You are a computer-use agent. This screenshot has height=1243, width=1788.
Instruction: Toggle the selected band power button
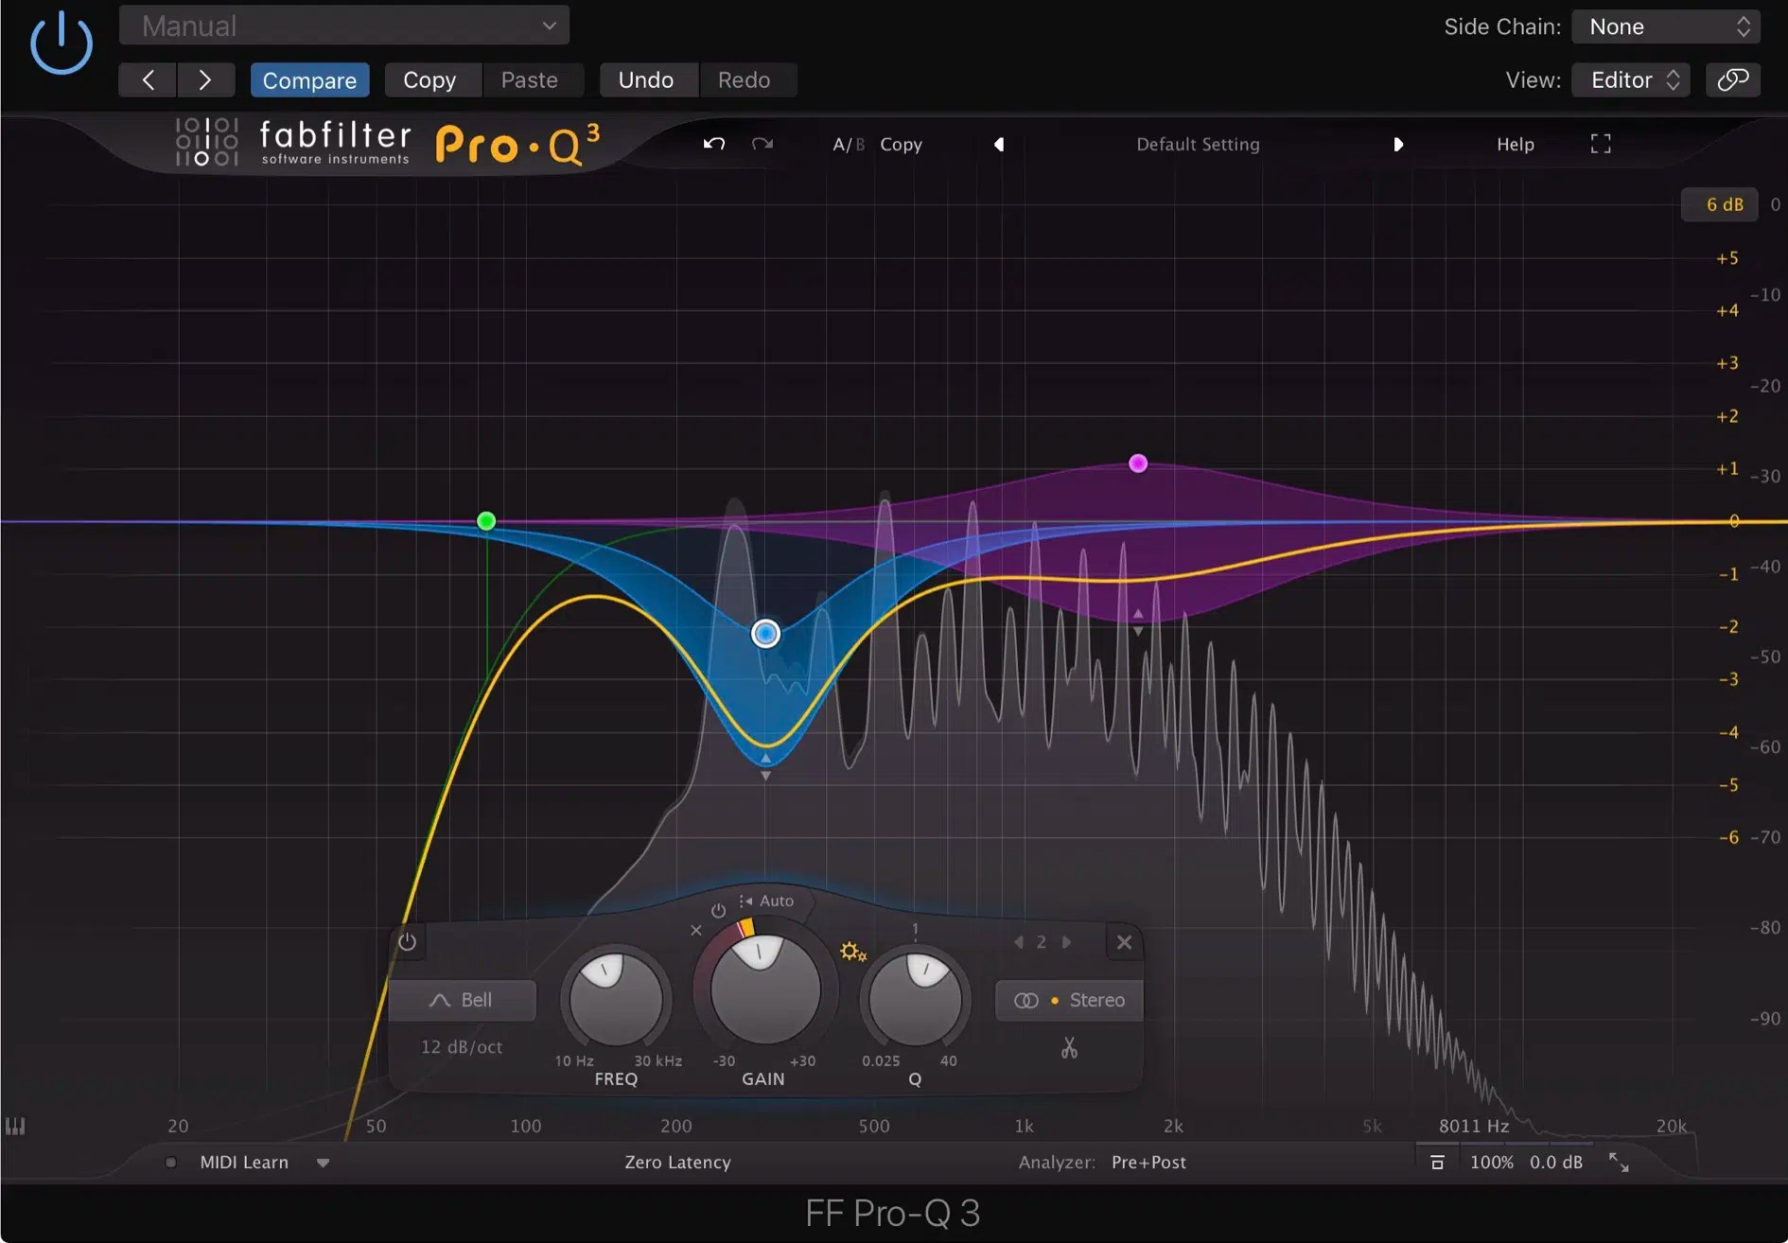point(408,942)
